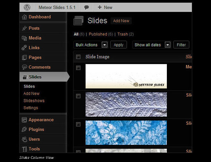Click the Slides menu icon in sidebar
This screenshot has width=211, height=162.
25,77
